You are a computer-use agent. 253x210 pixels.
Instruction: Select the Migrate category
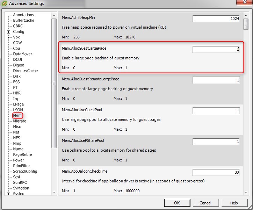click(20, 121)
